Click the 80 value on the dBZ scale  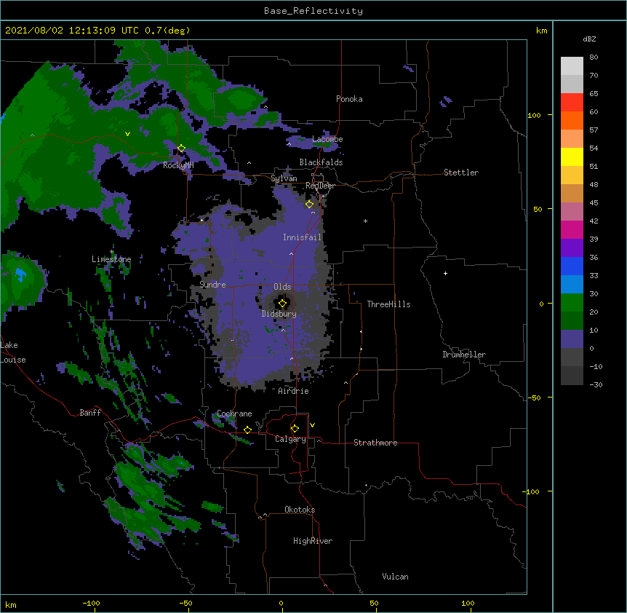pos(594,58)
